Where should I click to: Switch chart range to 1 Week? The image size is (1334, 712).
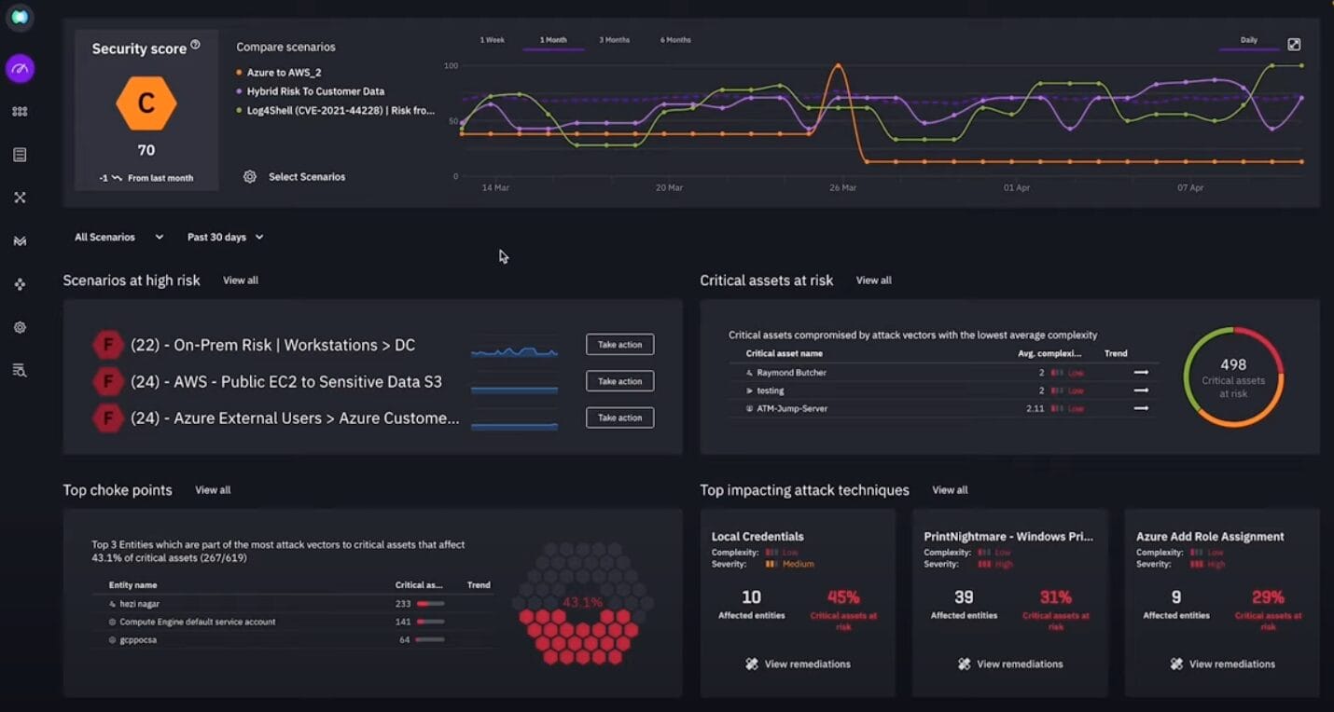point(492,40)
